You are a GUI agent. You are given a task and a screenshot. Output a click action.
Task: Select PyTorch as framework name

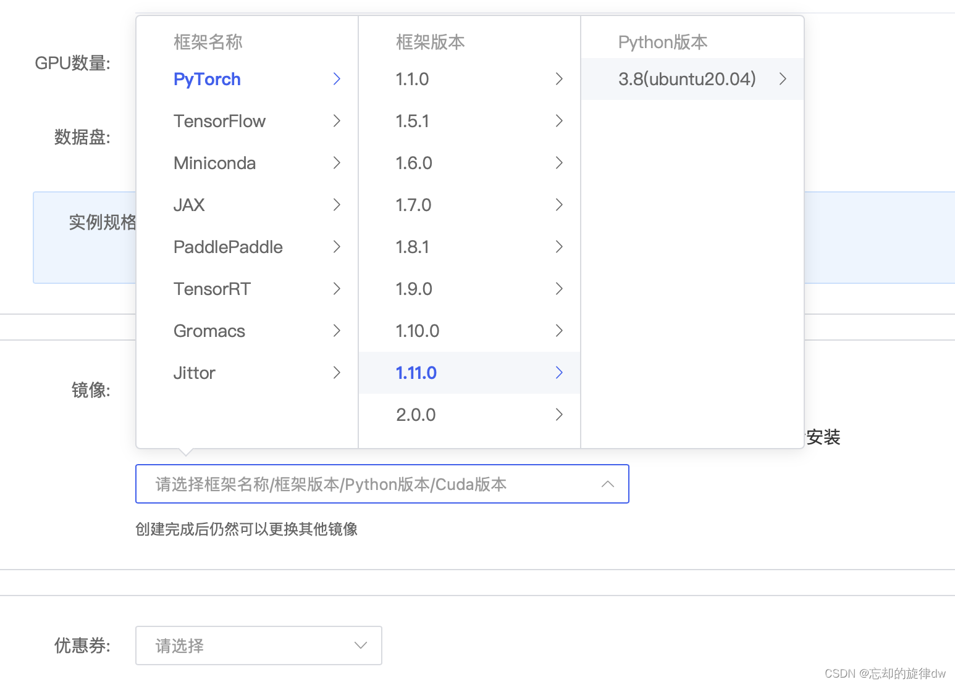pos(206,79)
